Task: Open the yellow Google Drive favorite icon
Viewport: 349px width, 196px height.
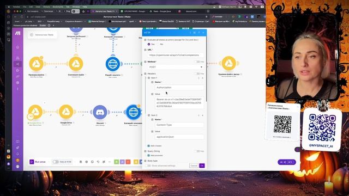Action: click(x=136, y=162)
